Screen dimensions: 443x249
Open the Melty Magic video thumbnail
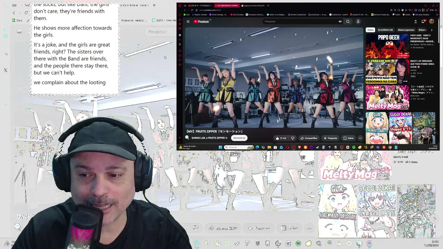tap(387, 97)
